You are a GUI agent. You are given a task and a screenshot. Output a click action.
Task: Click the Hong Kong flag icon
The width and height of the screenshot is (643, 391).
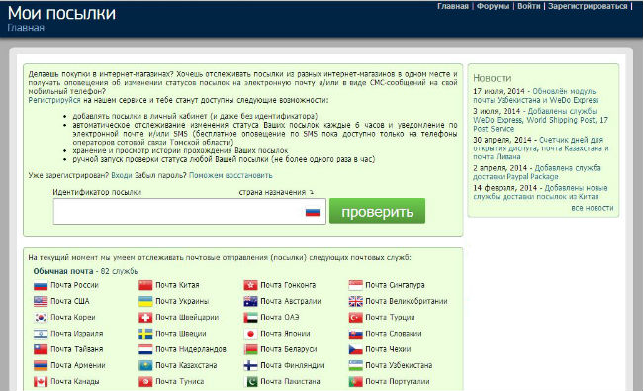pos(250,285)
